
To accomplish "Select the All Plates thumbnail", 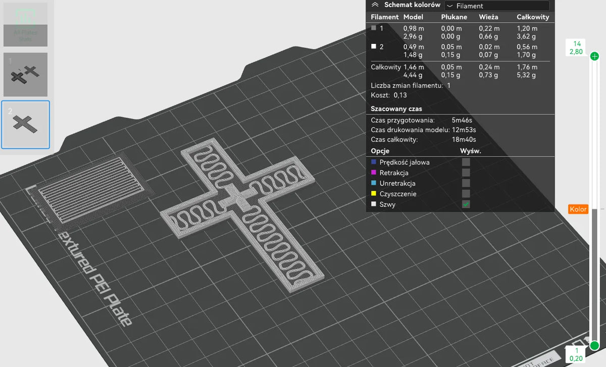I will (25, 25).
